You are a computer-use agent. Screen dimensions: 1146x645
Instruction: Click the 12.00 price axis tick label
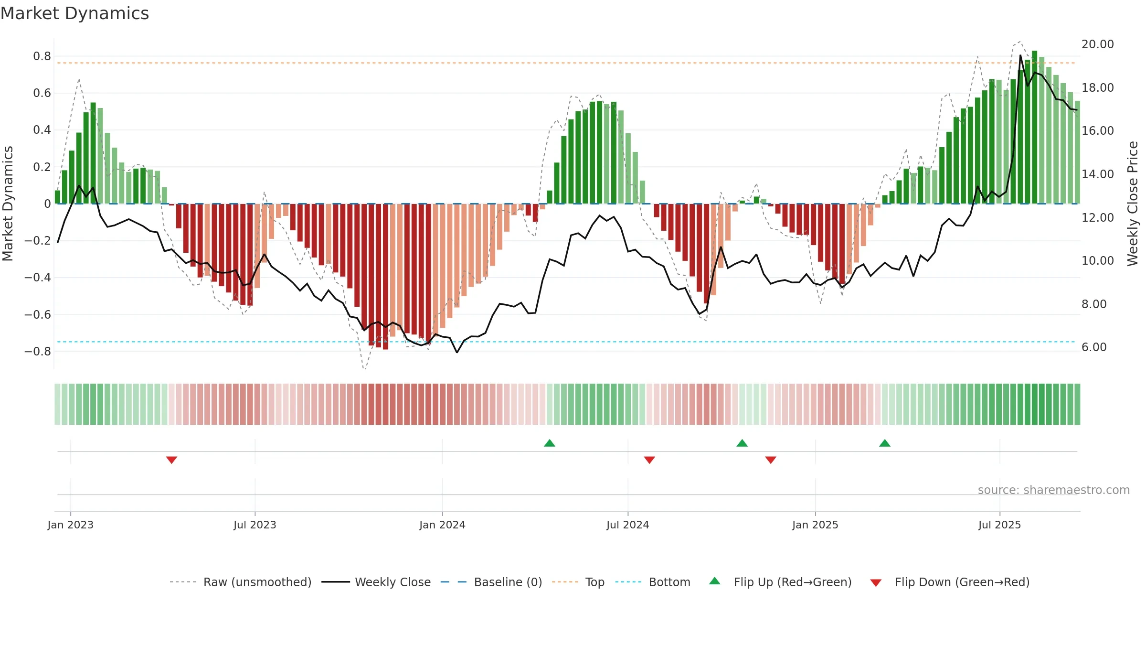1098,217
